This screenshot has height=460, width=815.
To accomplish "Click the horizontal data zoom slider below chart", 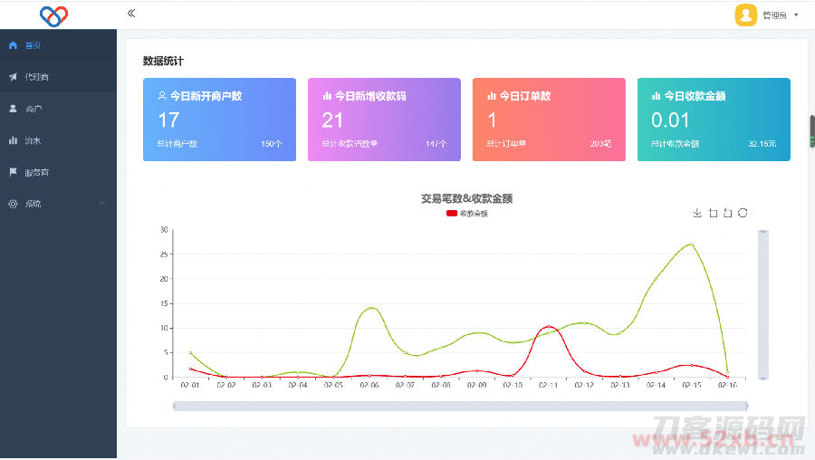I will click(x=460, y=406).
